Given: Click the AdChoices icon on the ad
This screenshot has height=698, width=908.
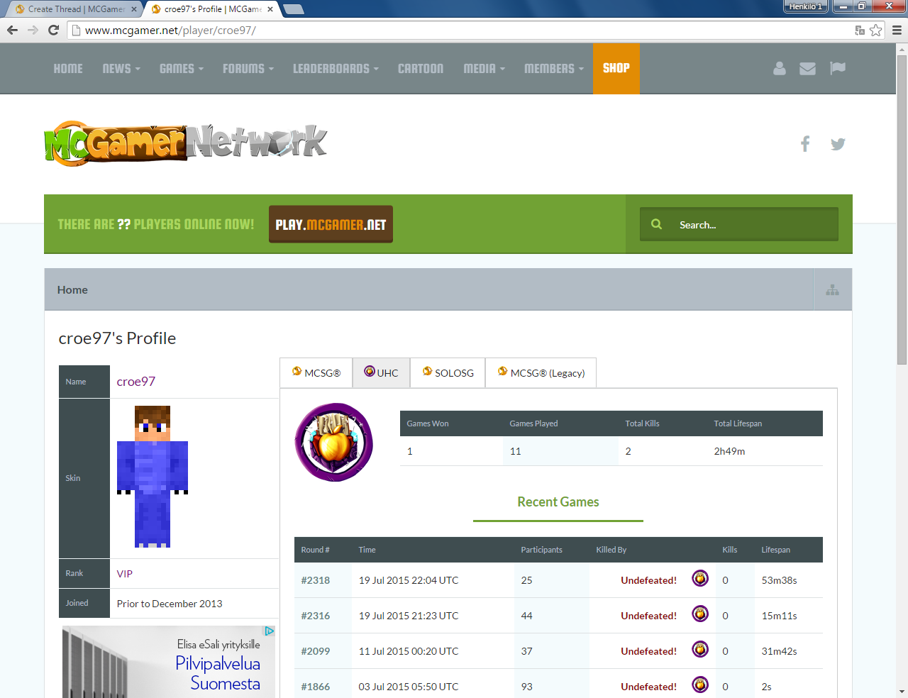Looking at the screenshot, I should 269,631.
